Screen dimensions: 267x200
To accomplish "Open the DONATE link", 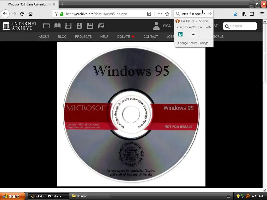I will (x=126, y=36).
